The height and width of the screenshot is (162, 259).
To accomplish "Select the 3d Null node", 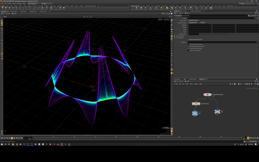I will pos(218,112).
